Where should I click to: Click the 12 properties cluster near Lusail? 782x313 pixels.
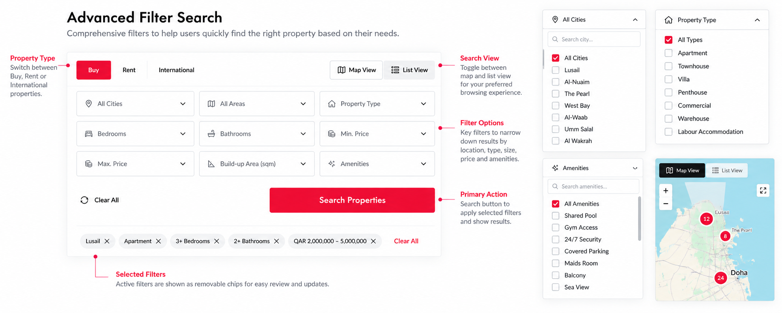click(706, 219)
